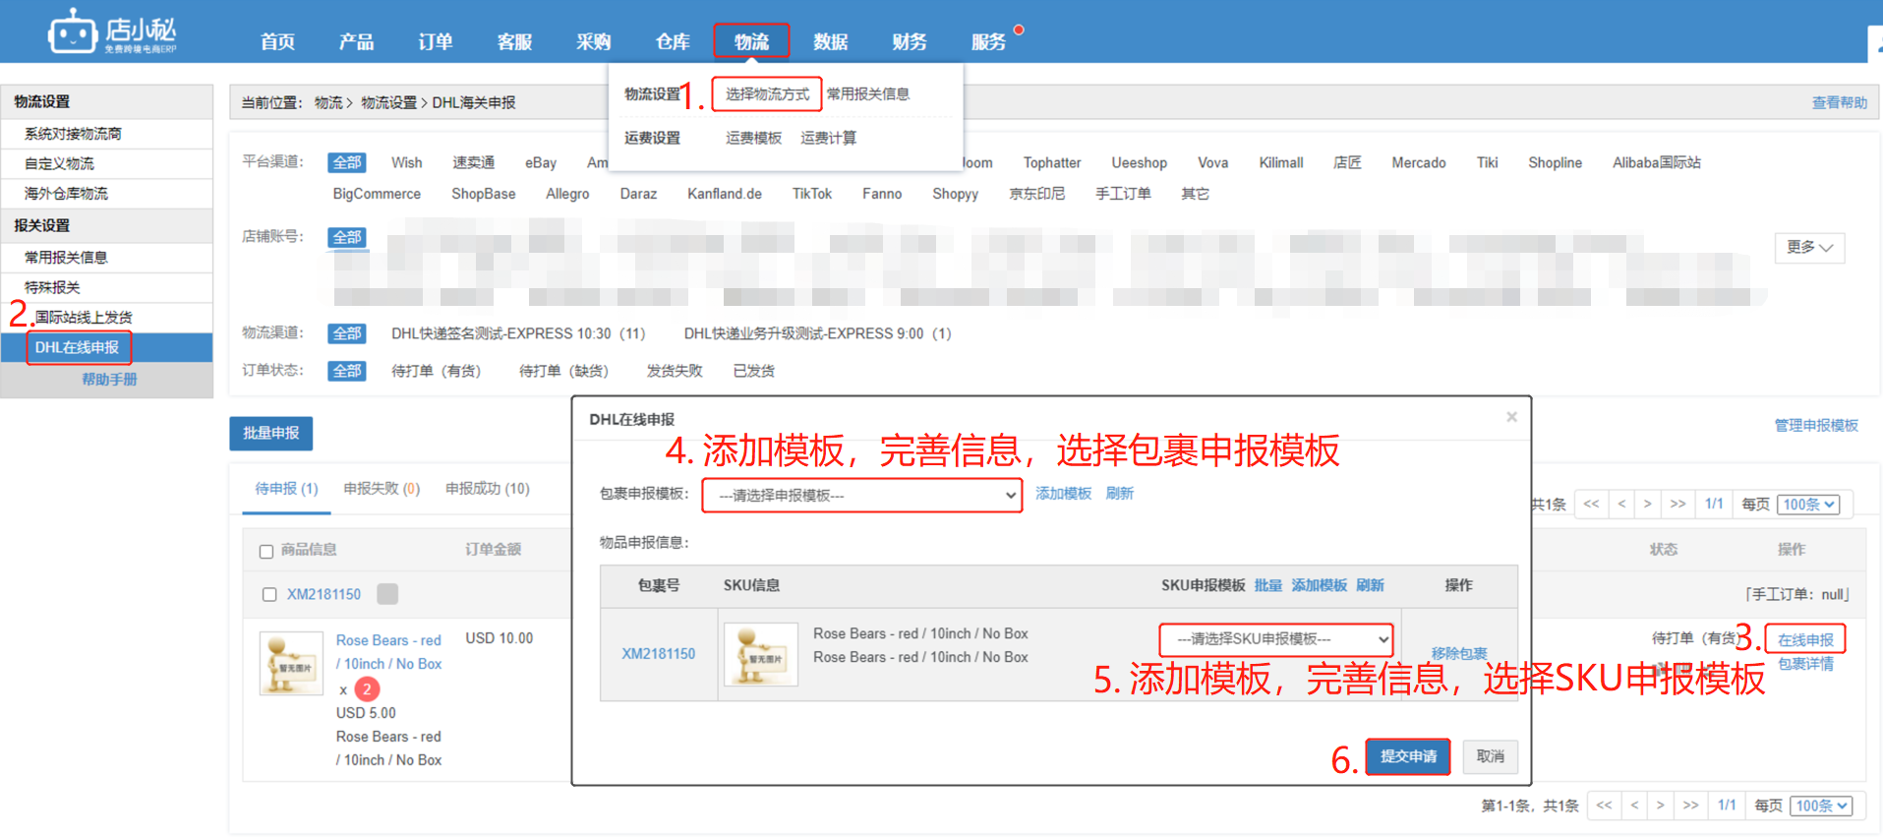Open the 订单 top menu

[x=436, y=41]
